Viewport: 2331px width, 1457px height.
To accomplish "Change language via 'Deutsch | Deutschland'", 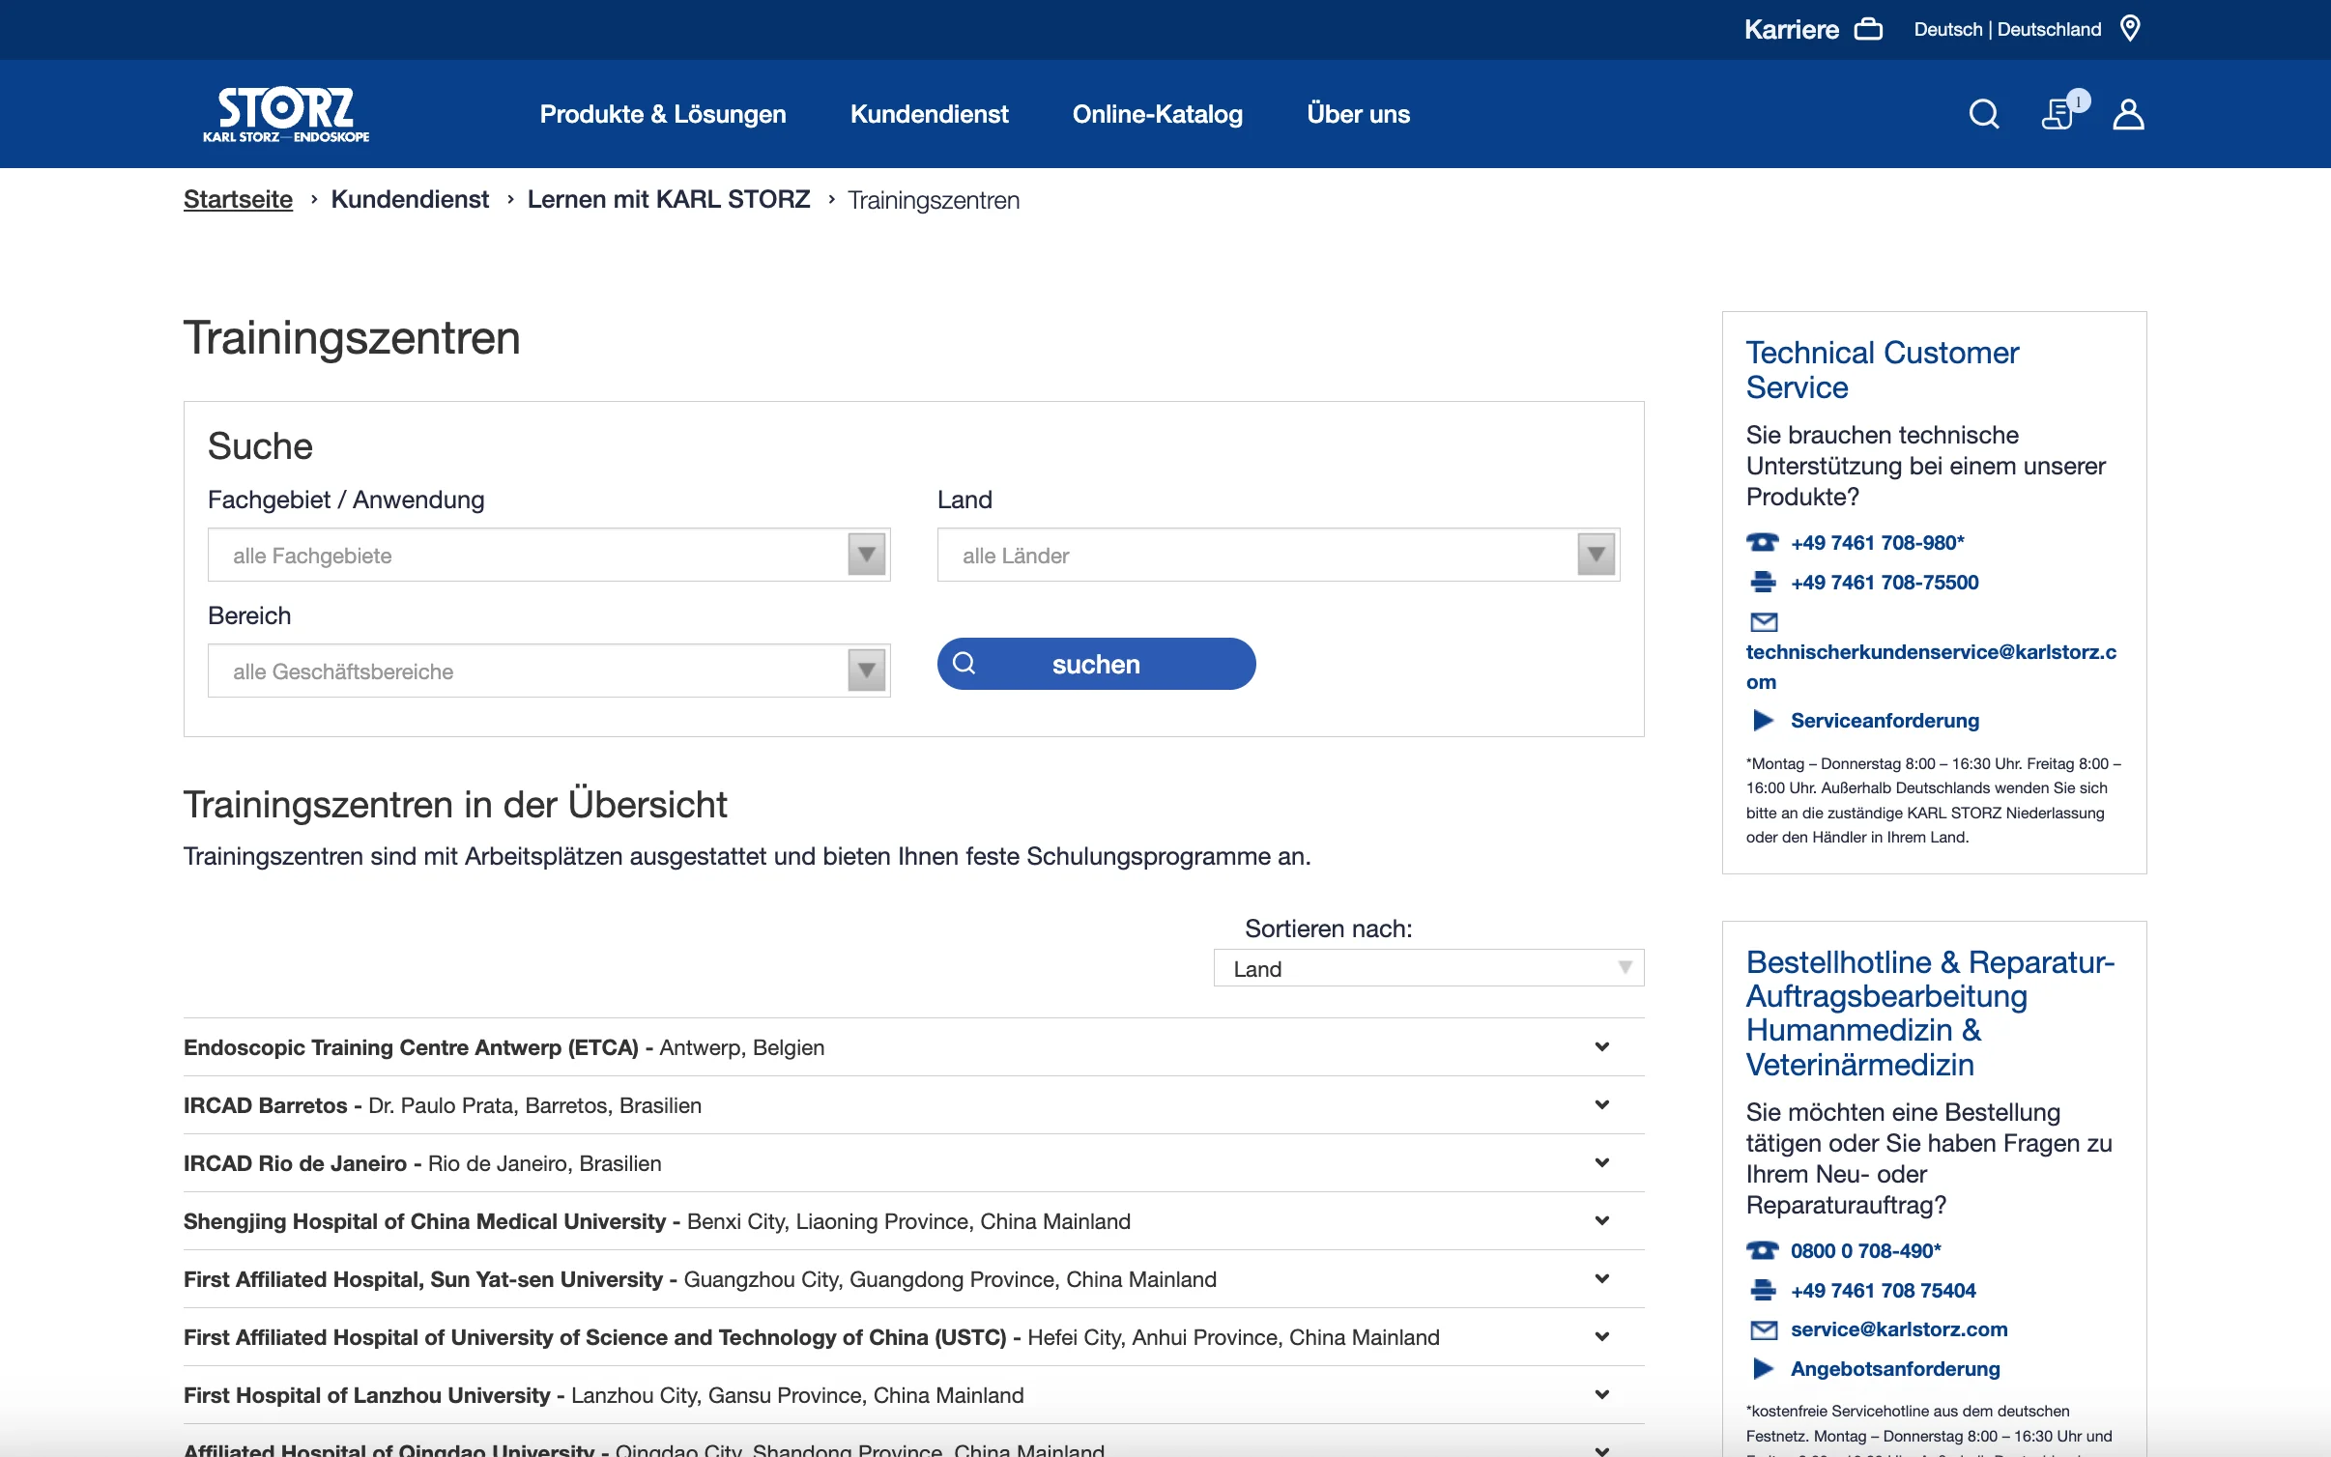I will (x=2007, y=29).
